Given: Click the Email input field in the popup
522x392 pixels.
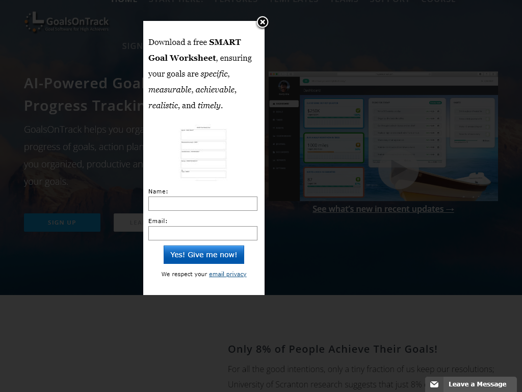Looking at the screenshot, I should (203, 233).
